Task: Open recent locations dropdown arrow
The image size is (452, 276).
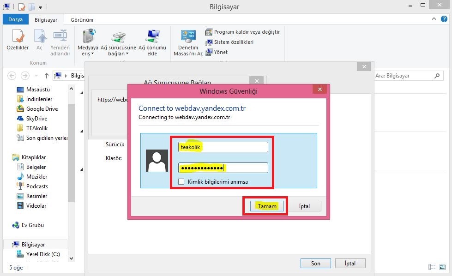Action: tap(36, 76)
